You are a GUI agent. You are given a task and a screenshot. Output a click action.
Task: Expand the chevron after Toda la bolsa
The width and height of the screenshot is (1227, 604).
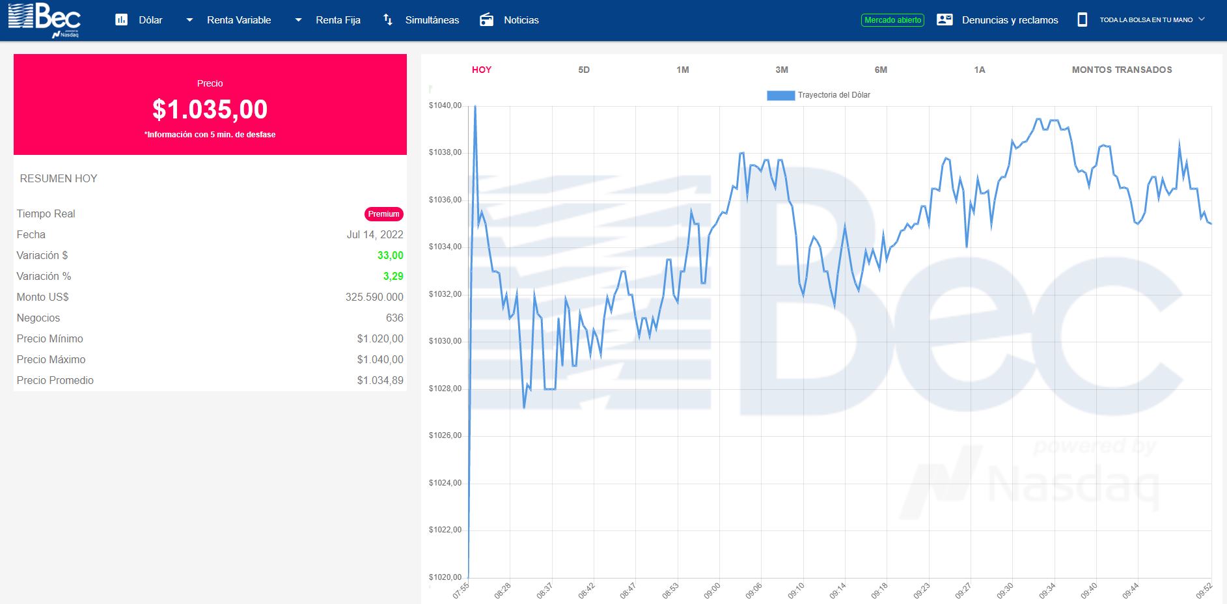pyautogui.click(x=1202, y=20)
